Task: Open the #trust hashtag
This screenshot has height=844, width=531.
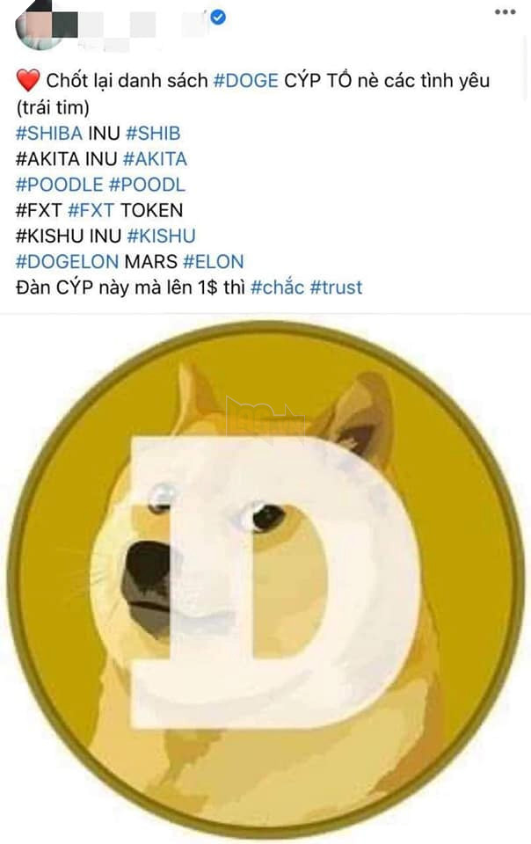Action: tap(336, 287)
